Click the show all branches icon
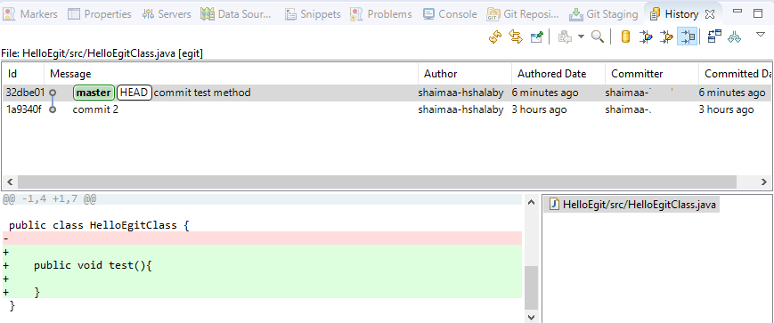 (735, 37)
